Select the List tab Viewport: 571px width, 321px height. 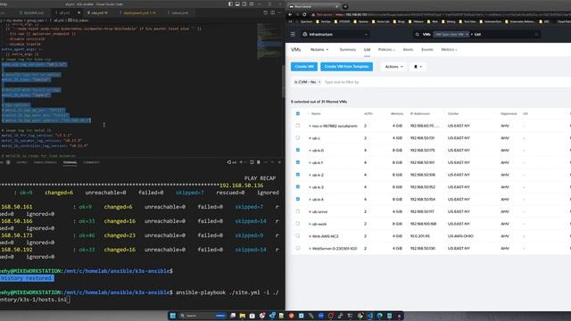point(367,50)
